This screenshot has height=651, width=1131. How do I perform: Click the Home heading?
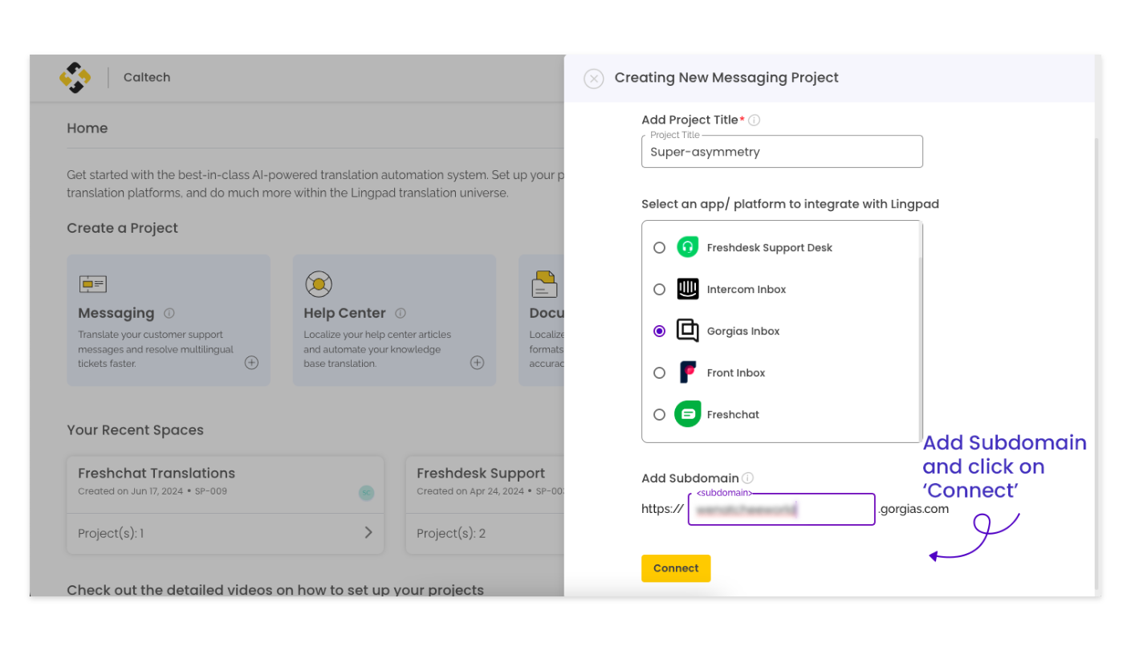tap(87, 128)
